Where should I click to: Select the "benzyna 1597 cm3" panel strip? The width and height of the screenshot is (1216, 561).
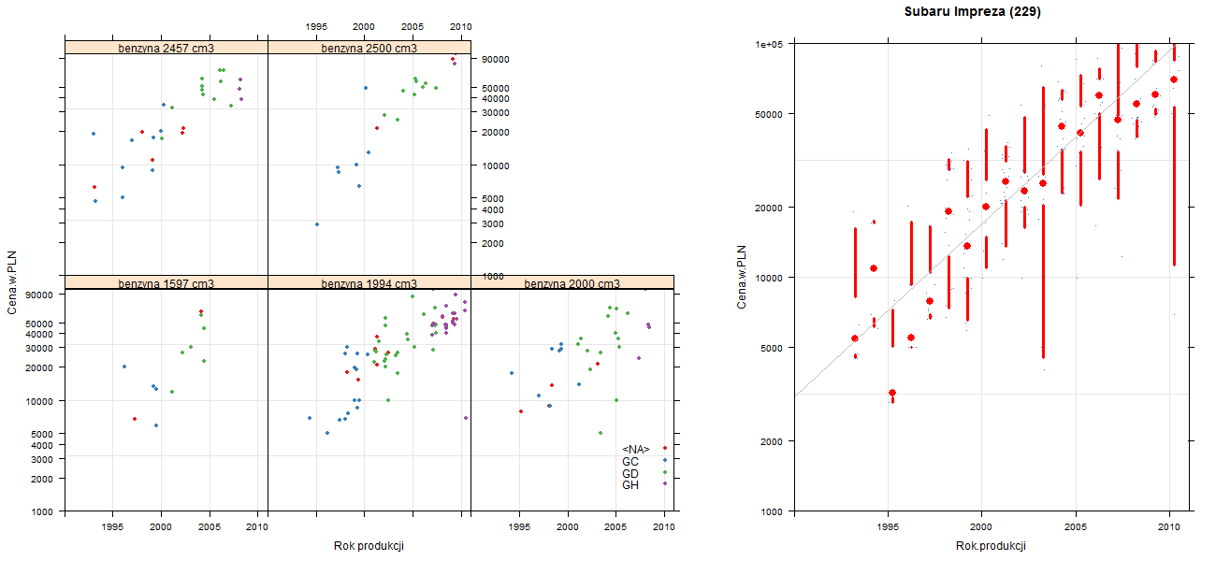[x=166, y=283]
